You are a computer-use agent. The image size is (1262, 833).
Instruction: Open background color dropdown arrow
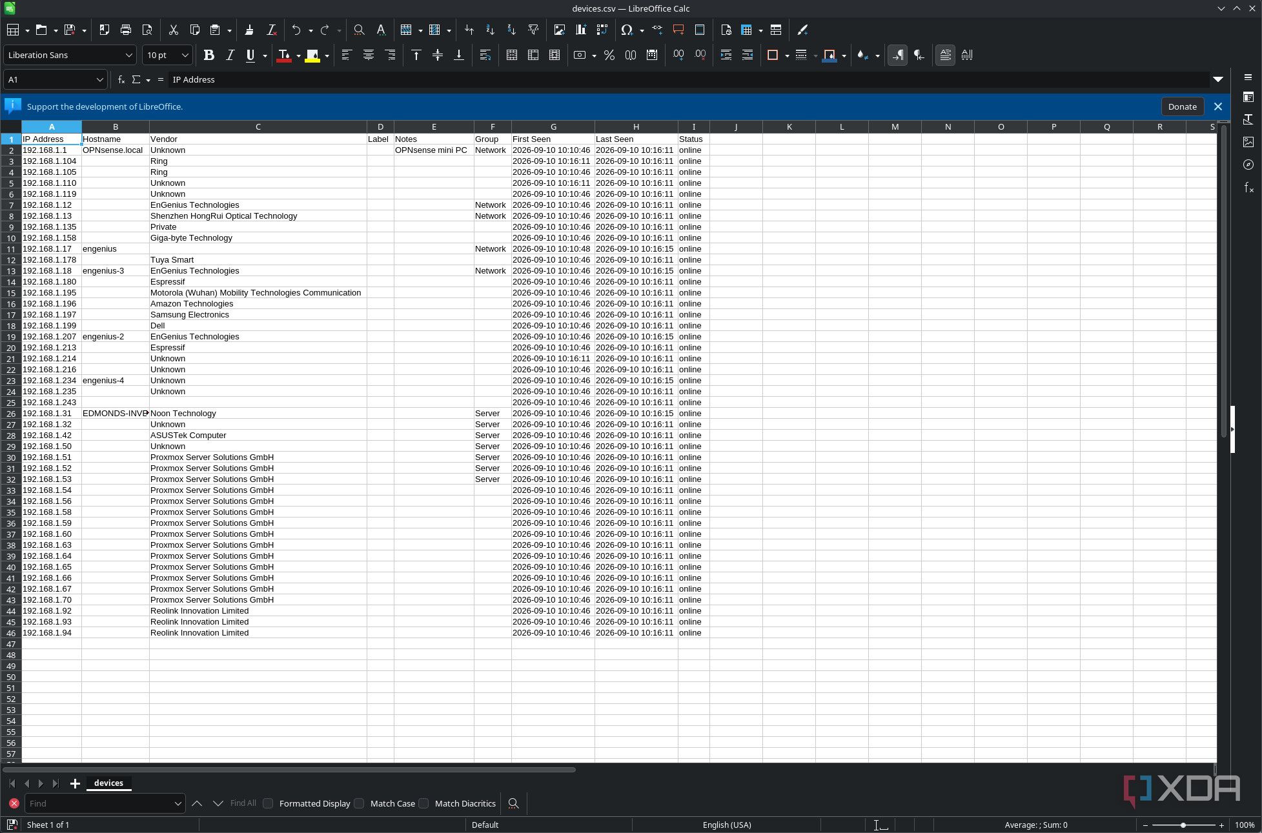pos(327,55)
